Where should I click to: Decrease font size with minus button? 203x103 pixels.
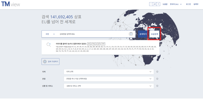coord(151,4)
